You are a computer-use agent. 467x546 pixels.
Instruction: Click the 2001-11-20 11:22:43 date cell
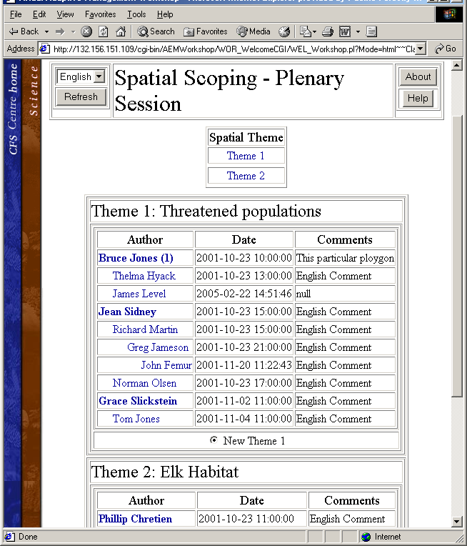[x=244, y=365]
